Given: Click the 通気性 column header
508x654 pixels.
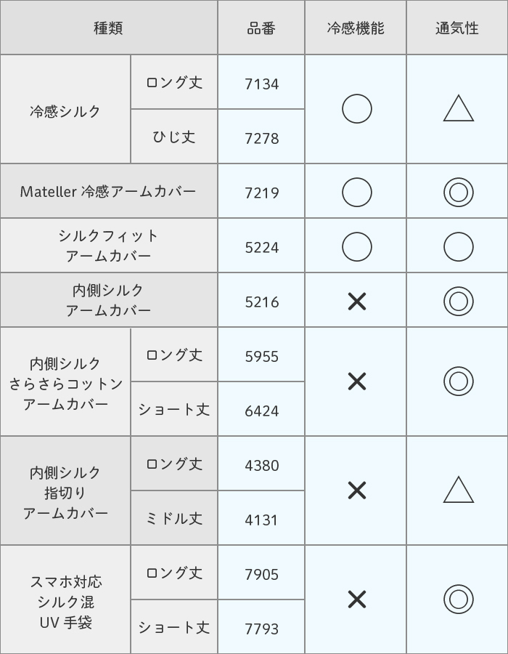Looking at the screenshot, I should point(457,28).
